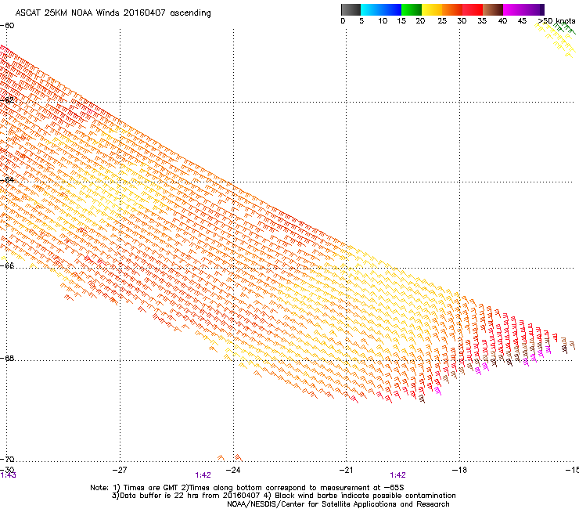The image size is (579, 509).
Task: Click the latitude label '-64'
Action: 7,180
